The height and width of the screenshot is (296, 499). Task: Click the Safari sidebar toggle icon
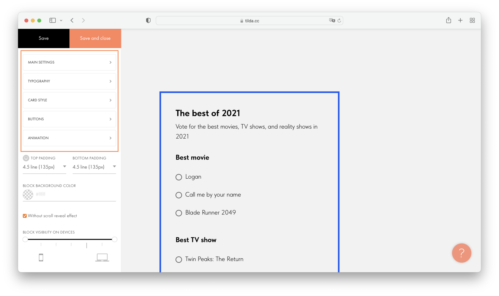pos(53,20)
